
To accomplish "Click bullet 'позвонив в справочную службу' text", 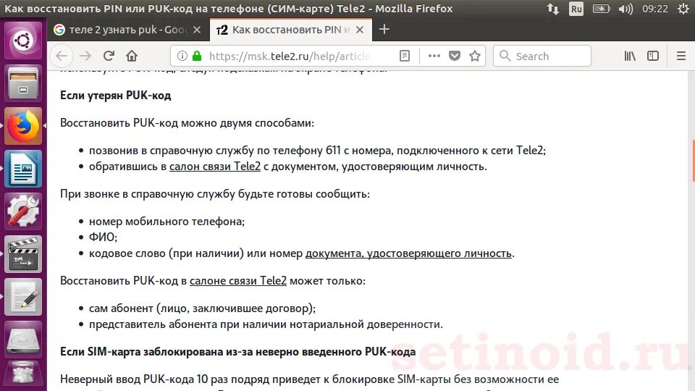I will (x=317, y=151).
